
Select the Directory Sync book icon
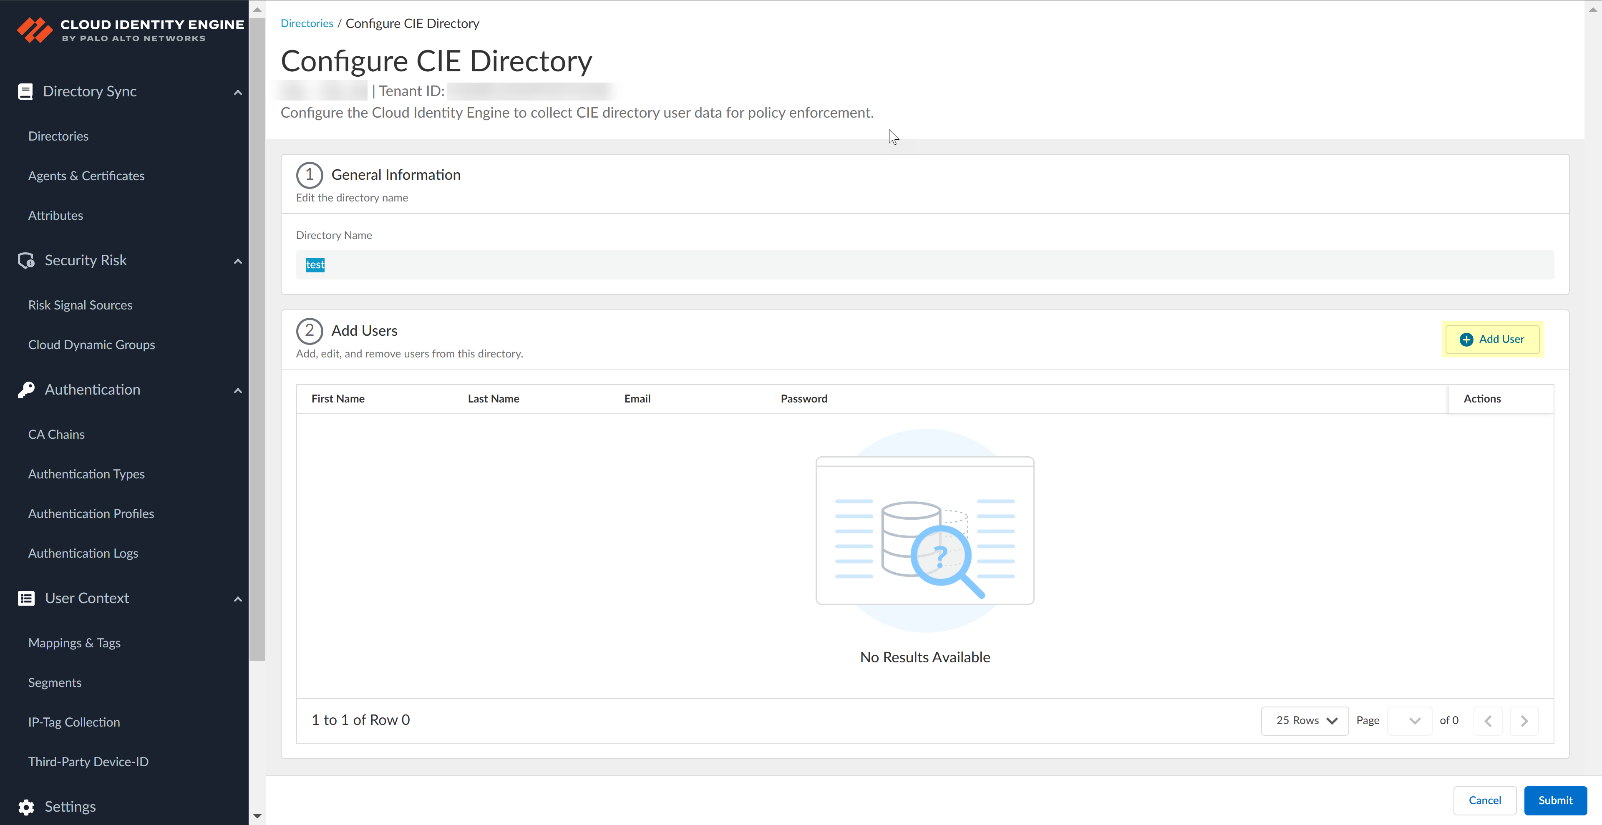click(x=25, y=91)
